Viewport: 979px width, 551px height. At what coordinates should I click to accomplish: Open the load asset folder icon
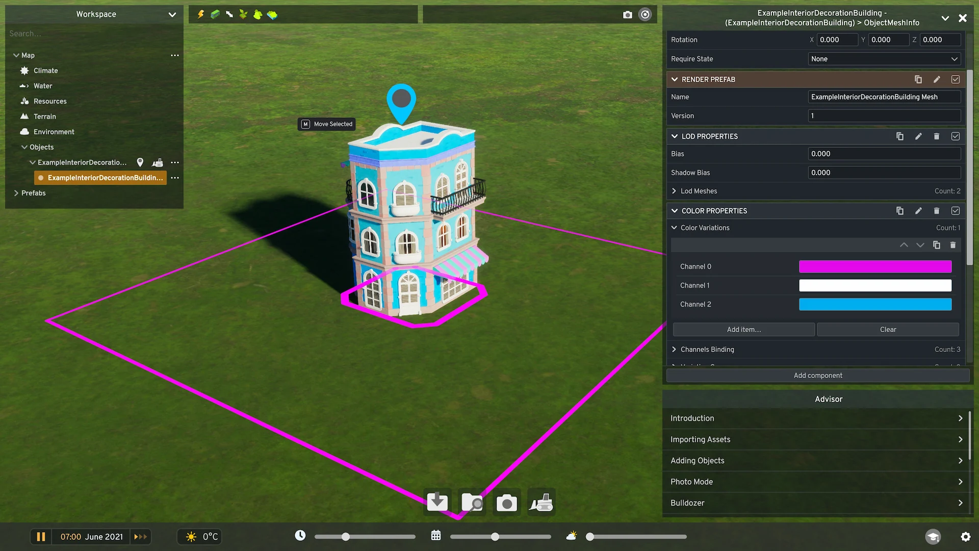coord(472,503)
